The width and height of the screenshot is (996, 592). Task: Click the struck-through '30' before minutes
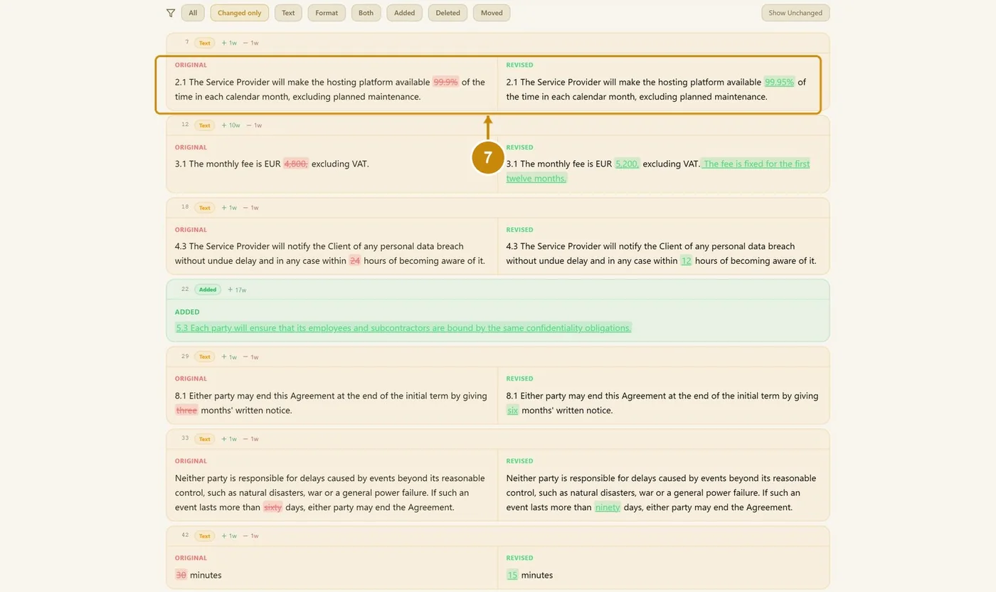tap(181, 575)
